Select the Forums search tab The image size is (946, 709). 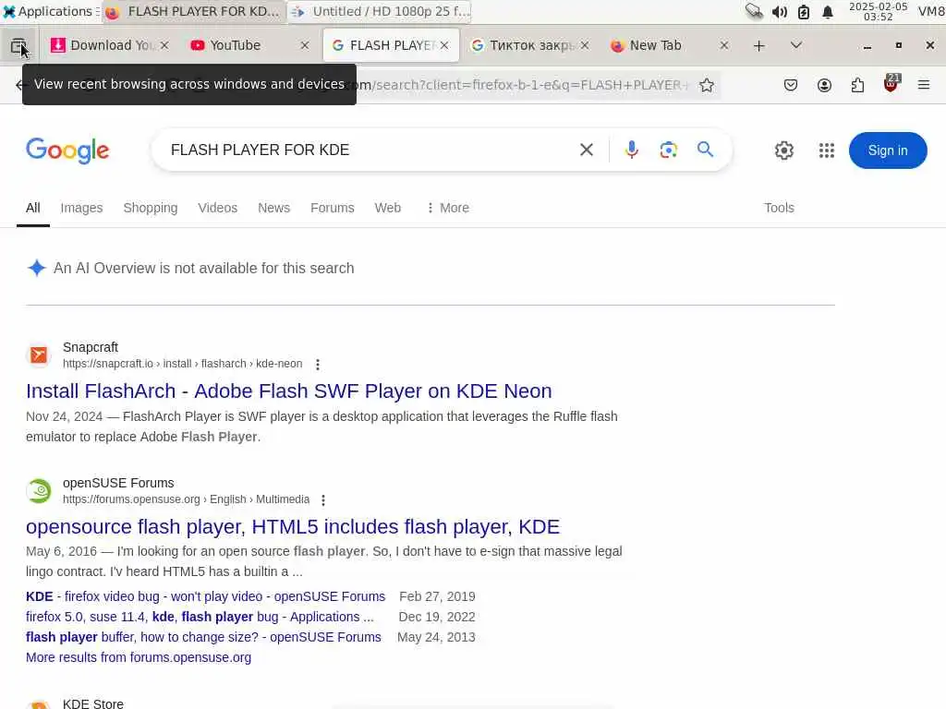point(333,208)
